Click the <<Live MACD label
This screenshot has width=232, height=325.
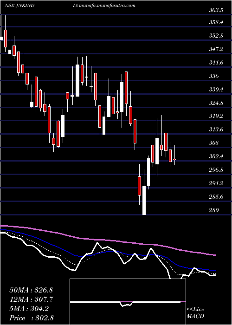click(195, 313)
